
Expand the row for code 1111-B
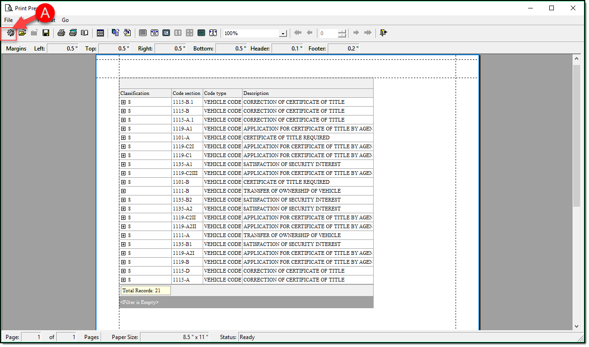(x=124, y=191)
